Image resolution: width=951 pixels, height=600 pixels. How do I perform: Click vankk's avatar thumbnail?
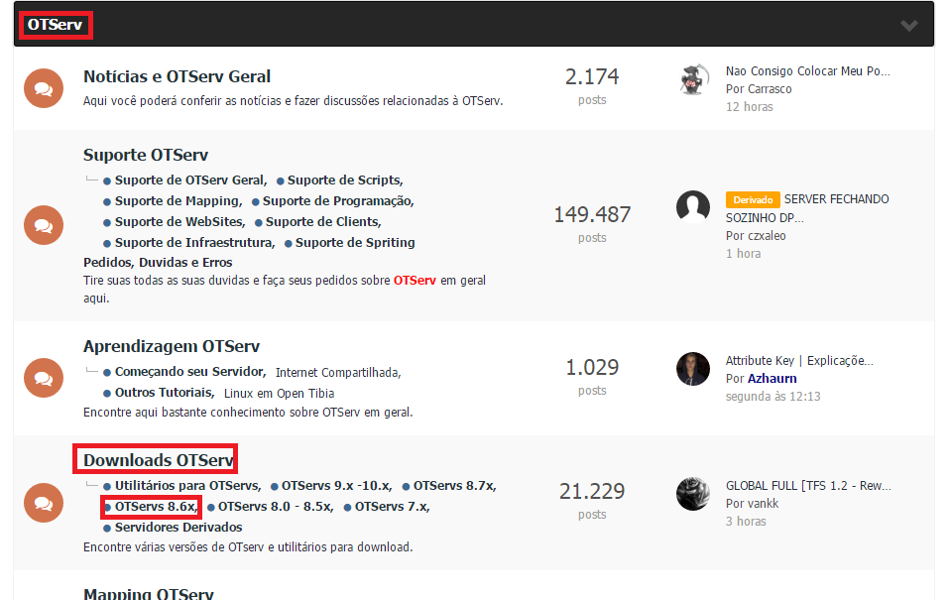coord(693,494)
